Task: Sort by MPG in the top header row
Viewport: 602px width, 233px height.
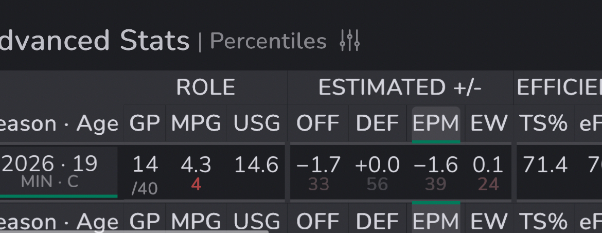Action: tap(196, 123)
